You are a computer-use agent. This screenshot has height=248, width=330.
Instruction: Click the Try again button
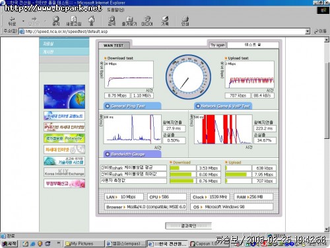[x=218, y=45]
